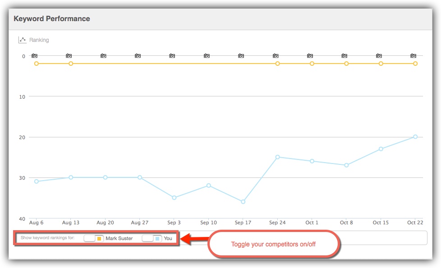View the camera snapshot for Sep 3
This screenshot has width=441, height=268.
point(172,56)
